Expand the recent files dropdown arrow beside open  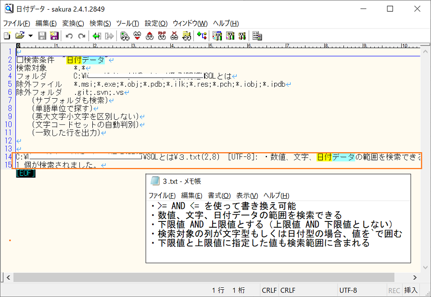(30, 36)
